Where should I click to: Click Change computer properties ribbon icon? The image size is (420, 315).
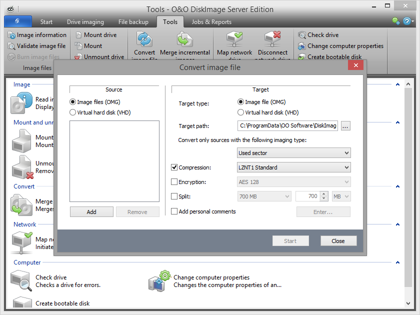302,46
